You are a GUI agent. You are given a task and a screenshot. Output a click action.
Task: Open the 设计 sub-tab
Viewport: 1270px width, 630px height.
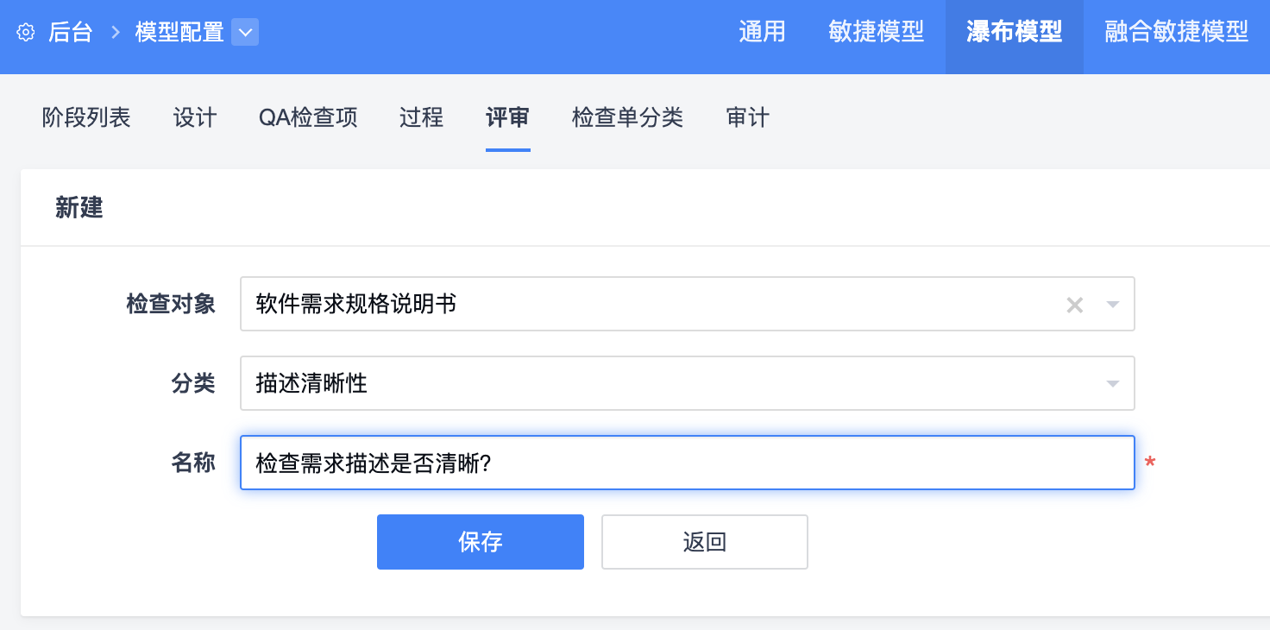pyautogui.click(x=195, y=117)
